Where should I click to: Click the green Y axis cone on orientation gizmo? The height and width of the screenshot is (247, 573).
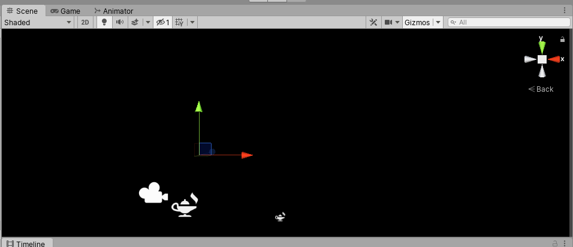coord(542,46)
